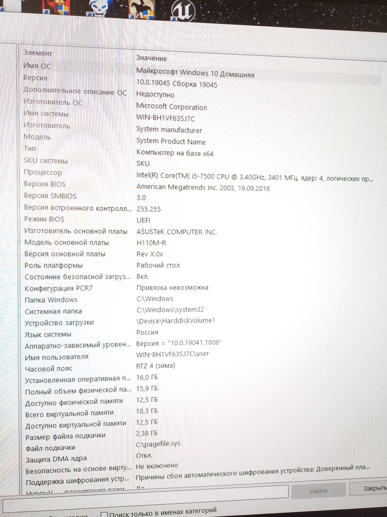Select the 'Часовой пояс' row label
This screenshot has width=387, height=517.
(x=49, y=369)
